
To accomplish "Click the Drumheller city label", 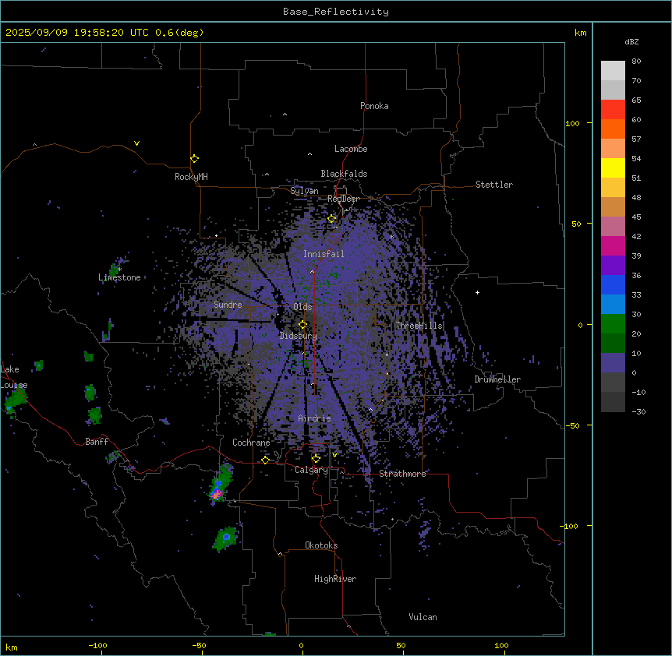I will 497,379.
